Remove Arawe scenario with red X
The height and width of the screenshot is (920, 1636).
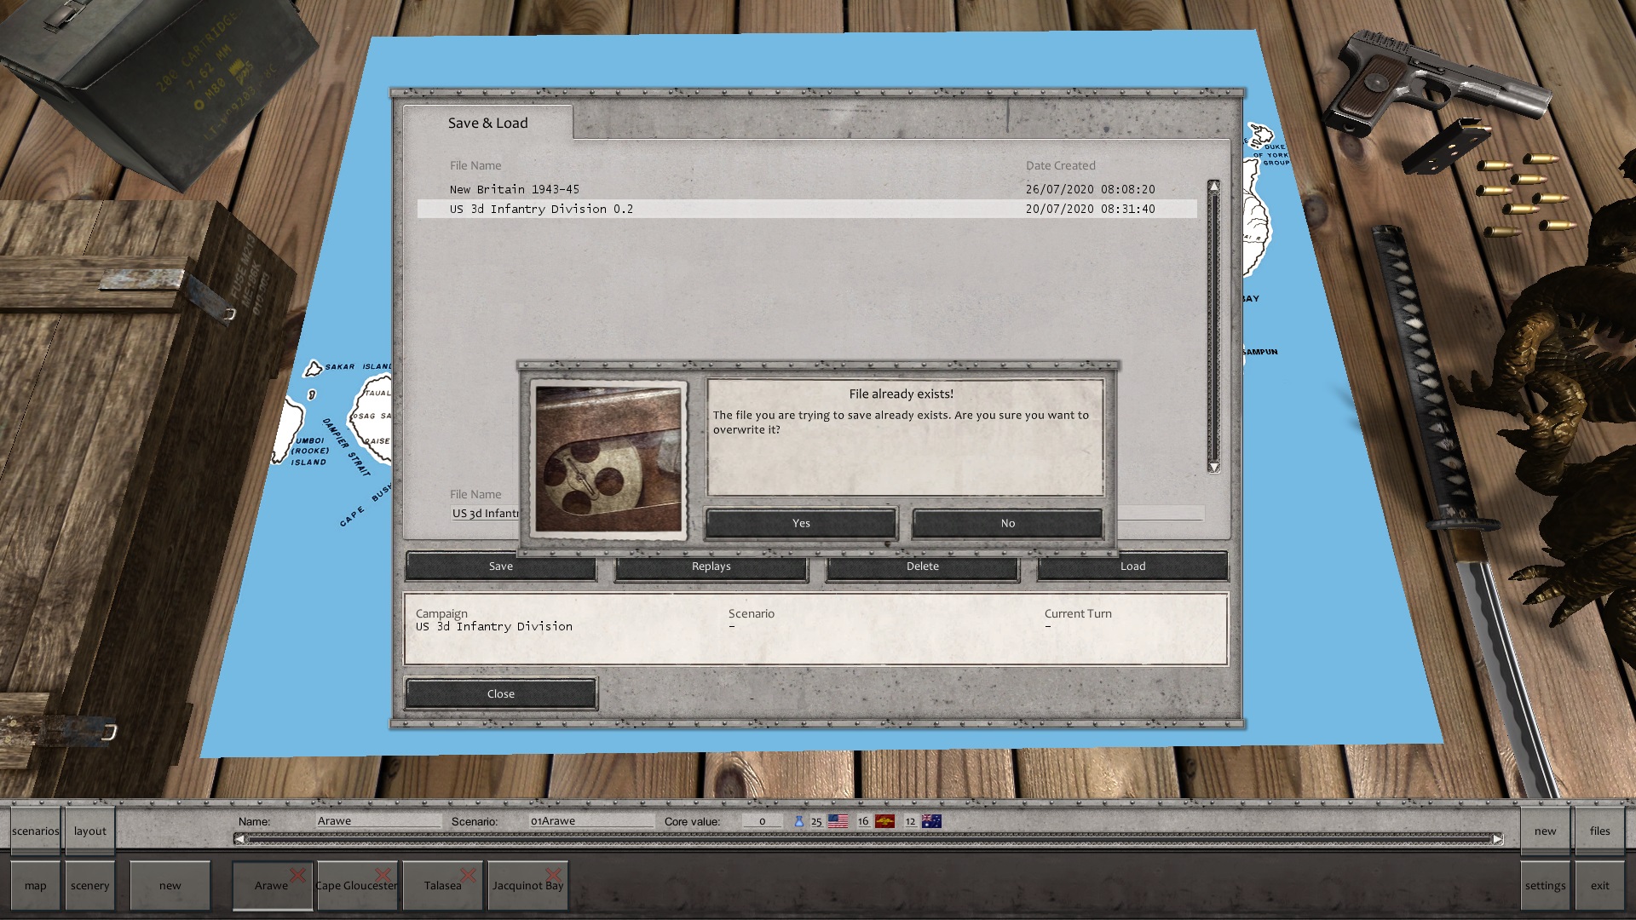297,875
